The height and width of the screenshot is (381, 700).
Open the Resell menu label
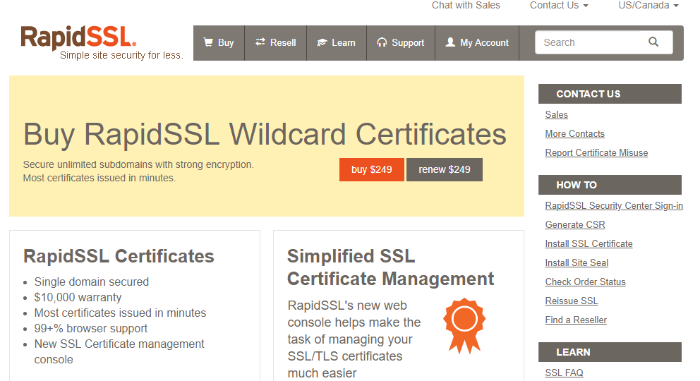pos(283,42)
